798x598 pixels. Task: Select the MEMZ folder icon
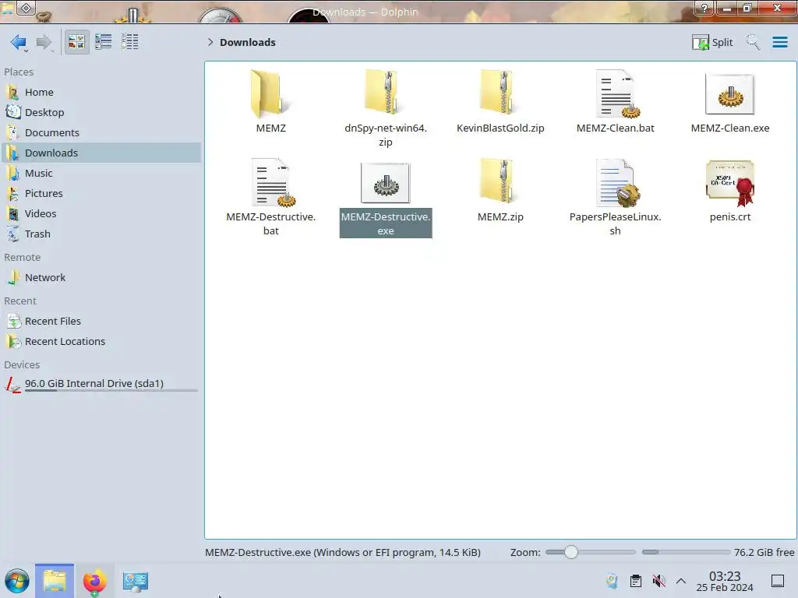coord(270,93)
